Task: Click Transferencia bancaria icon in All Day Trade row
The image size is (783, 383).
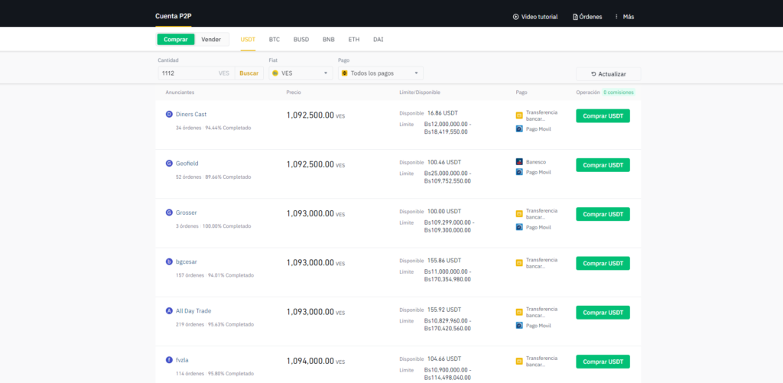Action: pos(519,312)
